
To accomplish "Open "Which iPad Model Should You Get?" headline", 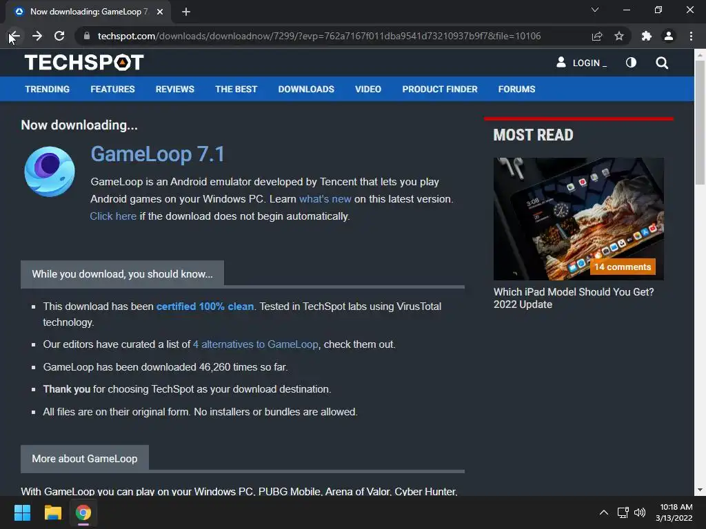I will point(574,298).
